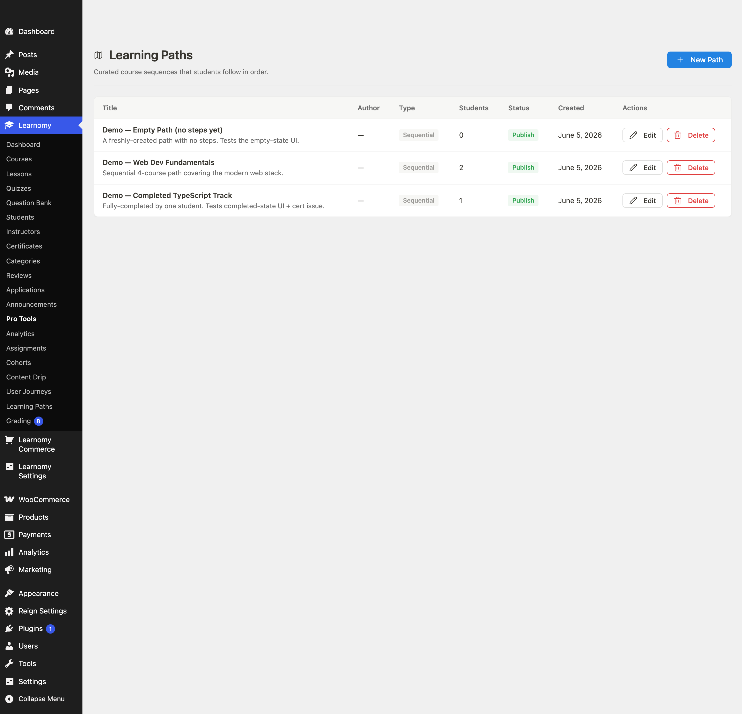Open Demo — Web Dev Fundamentals title

[159, 162]
